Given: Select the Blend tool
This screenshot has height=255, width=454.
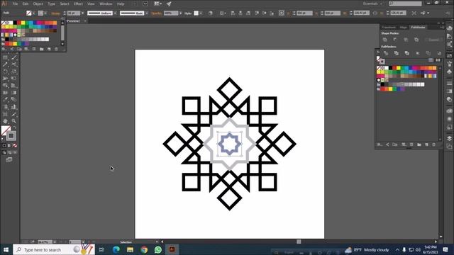Looking at the screenshot, I should [14, 100].
